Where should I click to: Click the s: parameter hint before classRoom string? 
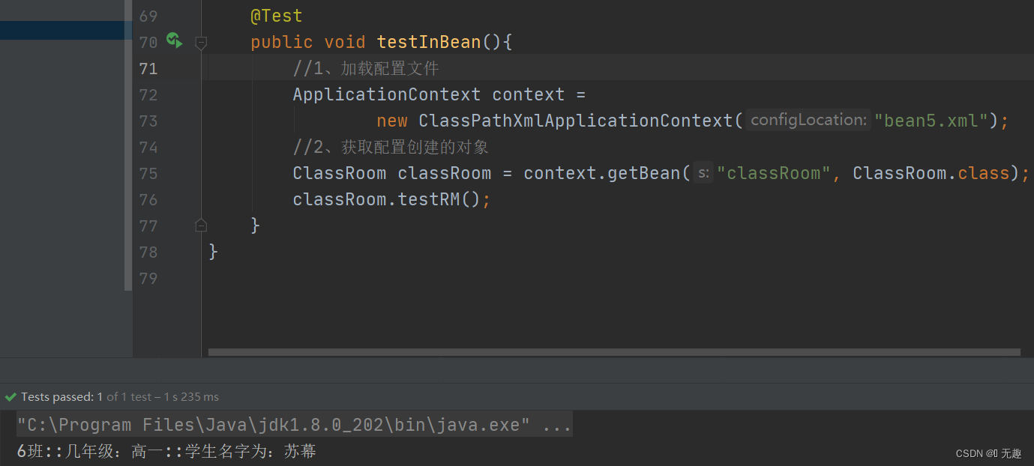[x=703, y=172]
